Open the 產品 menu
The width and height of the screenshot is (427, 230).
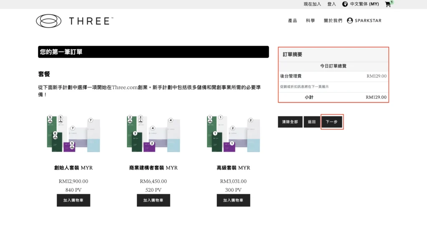(x=292, y=21)
